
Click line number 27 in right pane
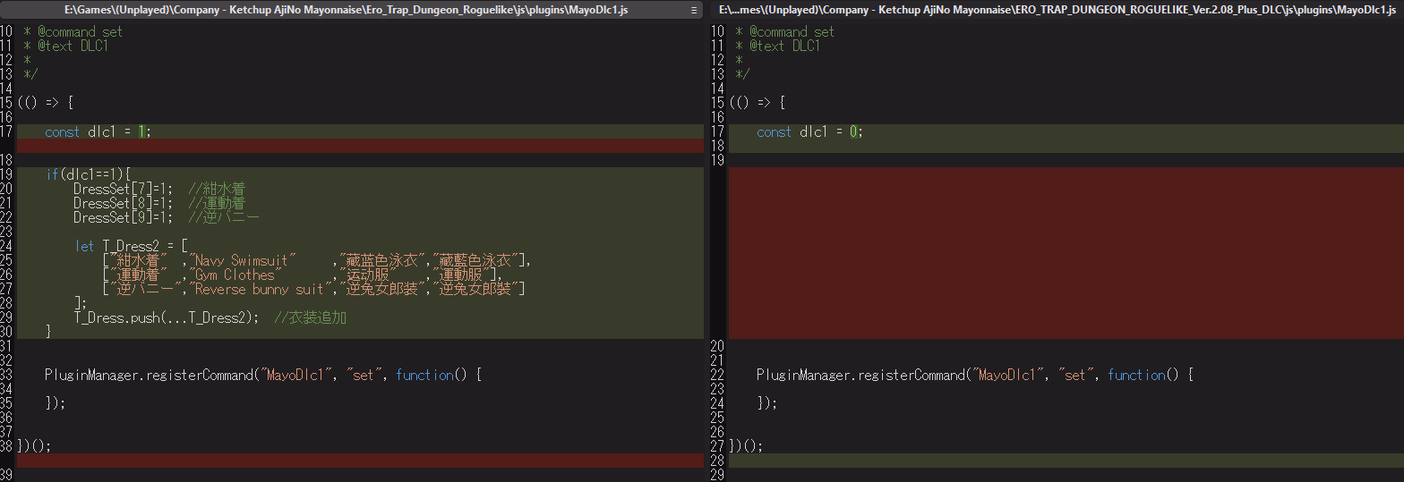(718, 446)
